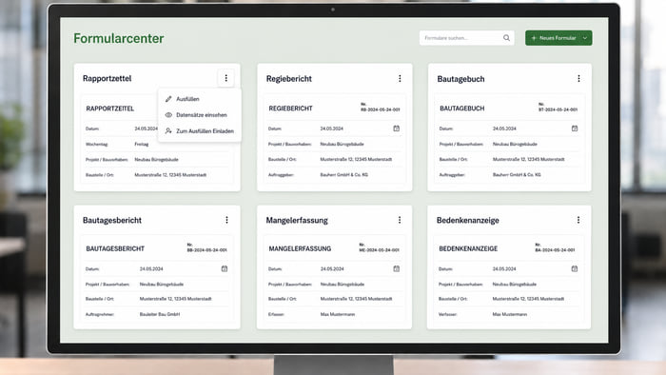Viewport: 666px width, 375px height.
Task: Click the Mangelerfassung date calendar icon
Action: 397,268
